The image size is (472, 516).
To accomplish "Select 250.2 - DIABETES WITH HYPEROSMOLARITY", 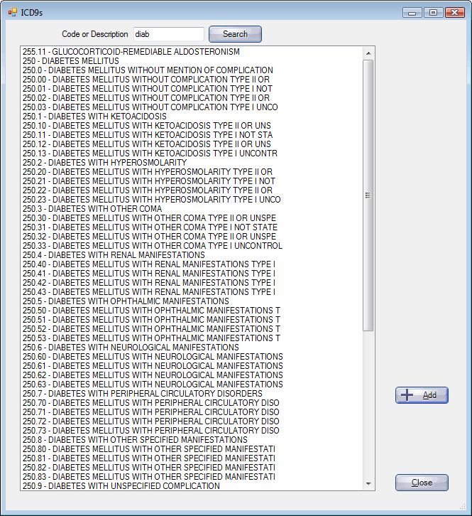I will click(105, 163).
